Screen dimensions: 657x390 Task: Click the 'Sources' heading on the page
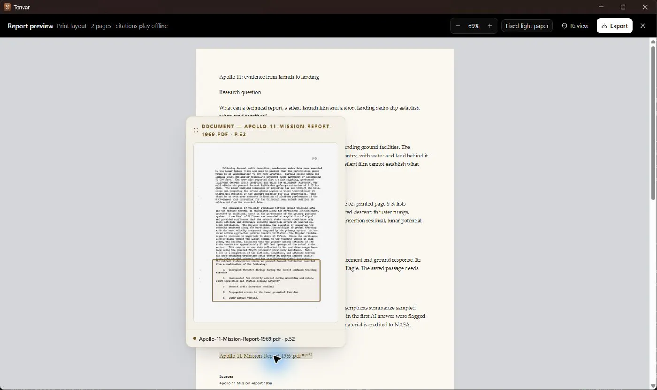[x=226, y=376]
